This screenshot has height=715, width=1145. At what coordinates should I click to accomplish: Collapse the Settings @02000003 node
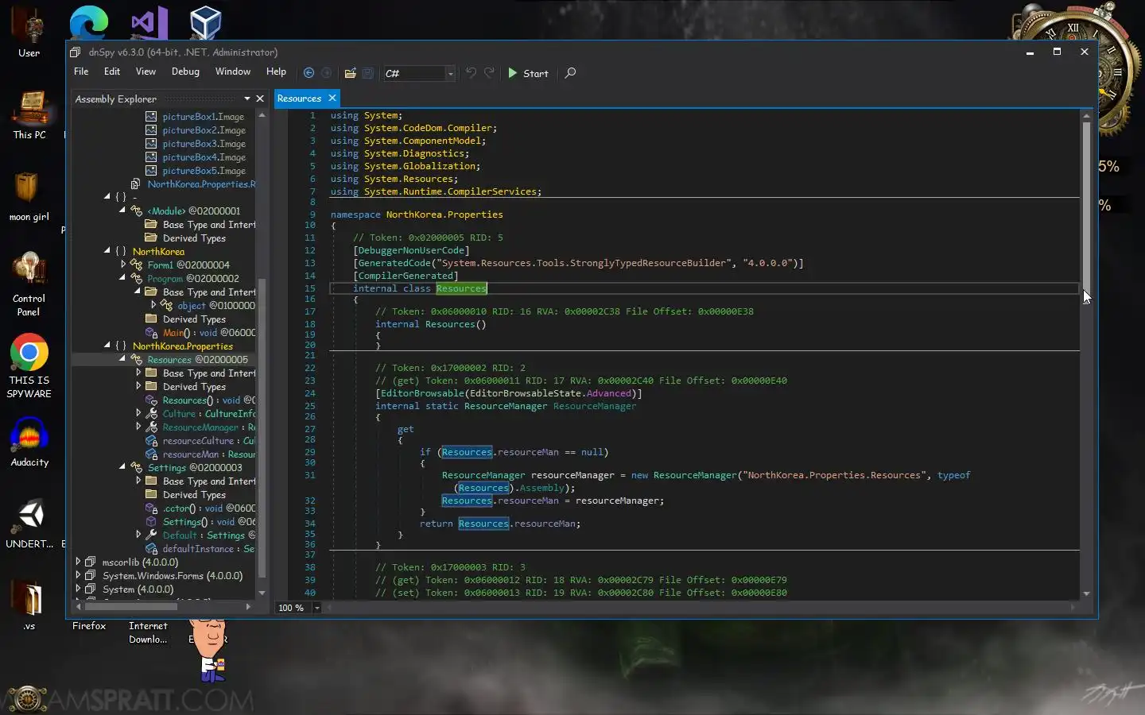pos(123,467)
